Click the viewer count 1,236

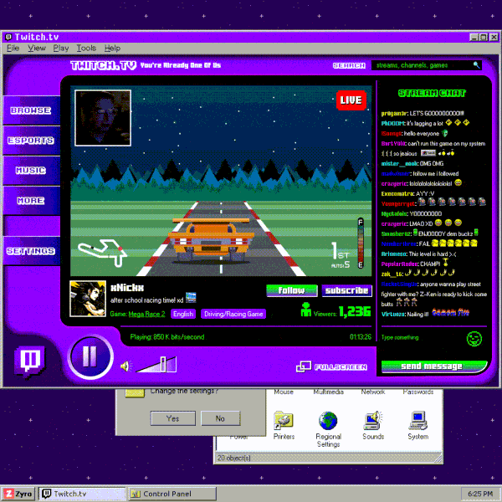tap(355, 311)
